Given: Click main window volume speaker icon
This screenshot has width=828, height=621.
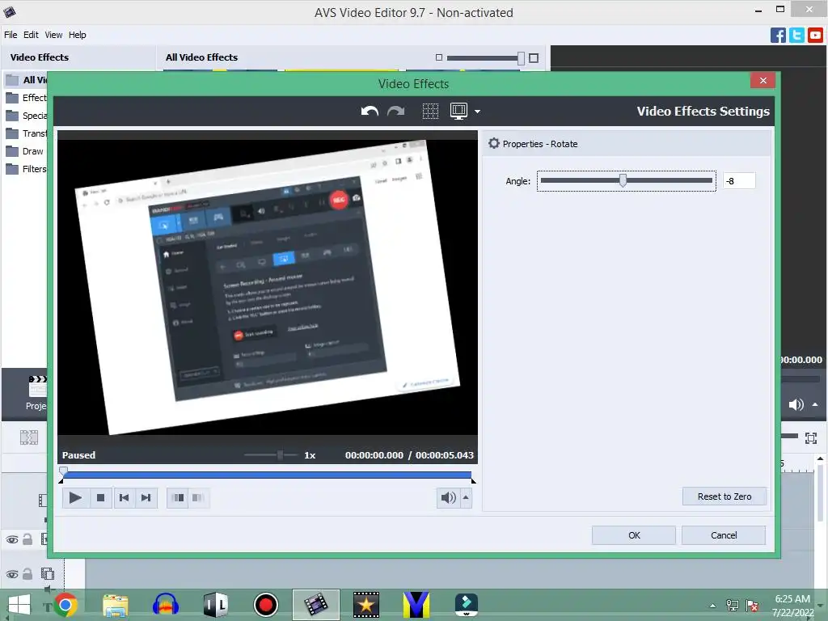Looking at the screenshot, I should point(796,404).
